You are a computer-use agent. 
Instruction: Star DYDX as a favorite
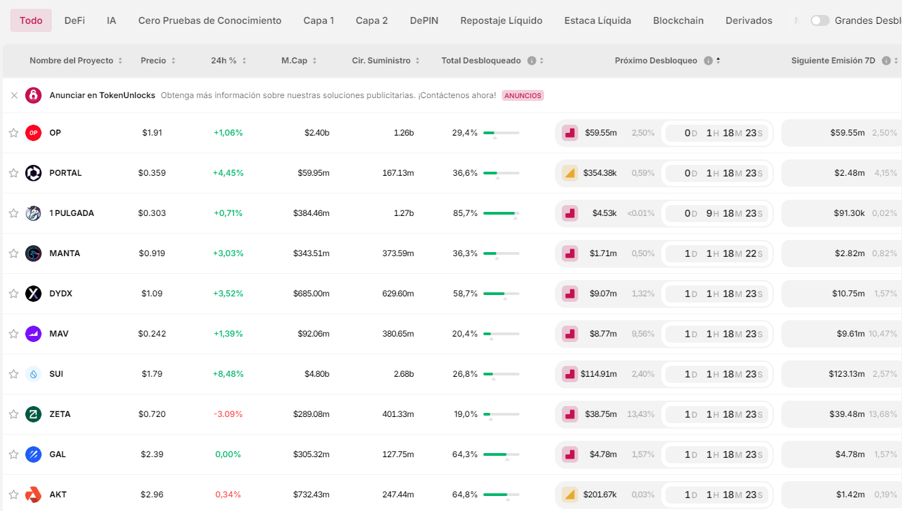pos(14,294)
